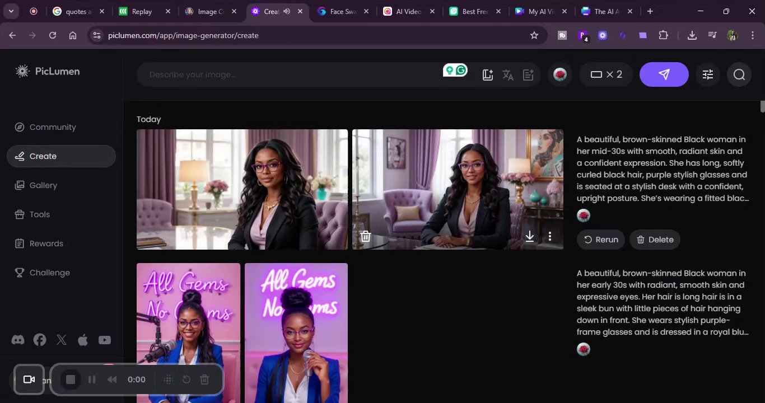Viewport: 765px width, 403px height.
Task: Click rose model badge under early-30s prompt
Action: coord(584,349)
